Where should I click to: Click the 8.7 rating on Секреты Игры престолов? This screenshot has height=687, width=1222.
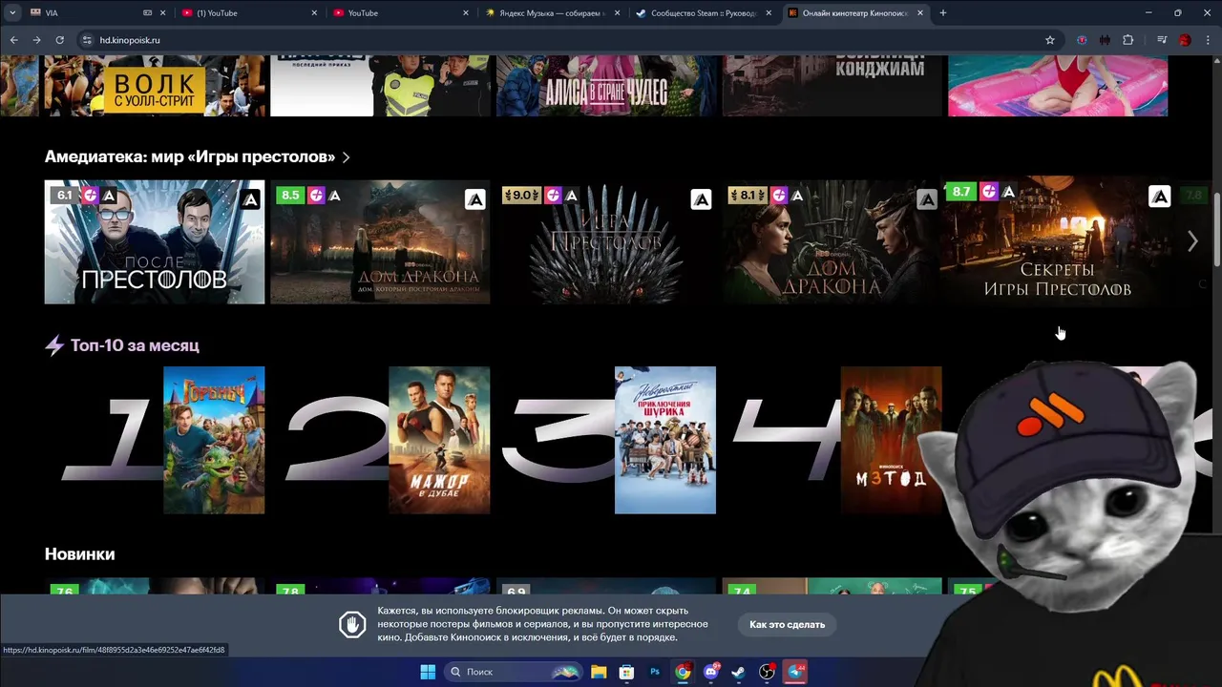[961, 192]
